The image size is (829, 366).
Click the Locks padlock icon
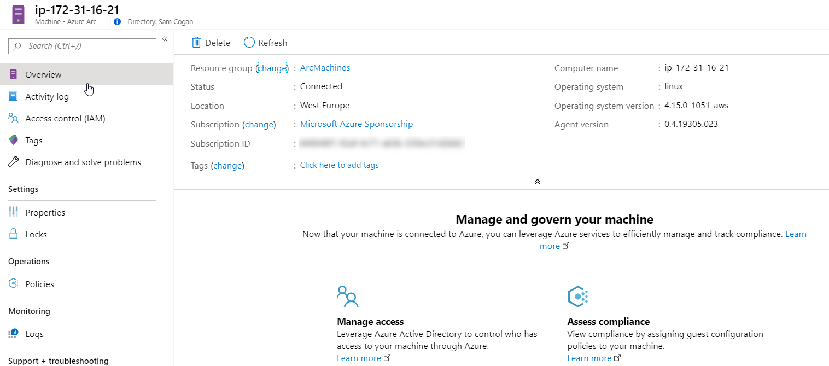click(14, 234)
